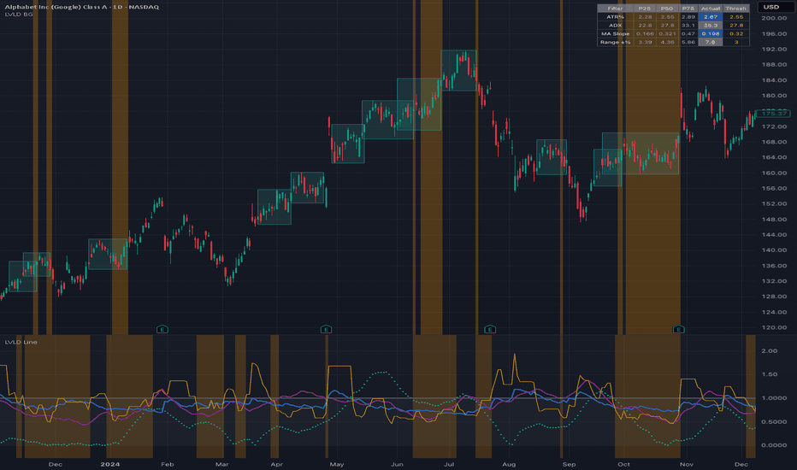Click the Range threshold value 3
797x470 pixels.
click(x=736, y=42)
